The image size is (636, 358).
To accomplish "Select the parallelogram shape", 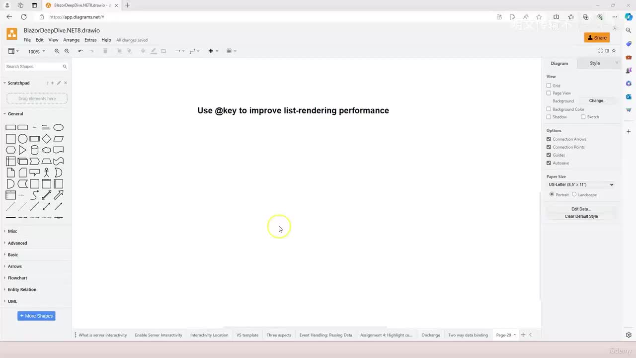I will point(58,139).
